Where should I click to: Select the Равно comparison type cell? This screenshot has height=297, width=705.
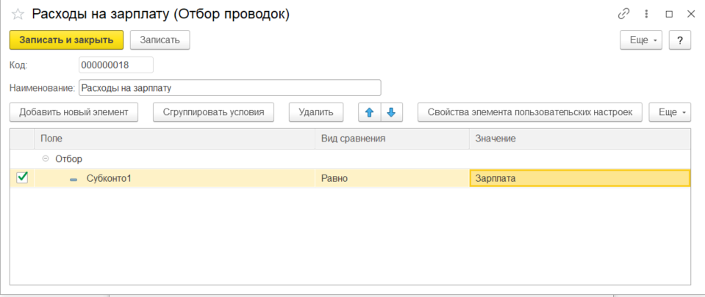tap(392, 178)
